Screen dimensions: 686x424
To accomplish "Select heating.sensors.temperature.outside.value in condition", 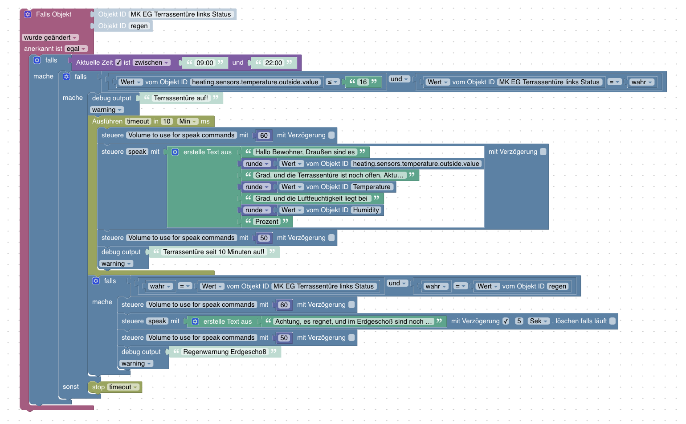I will 255,82.
